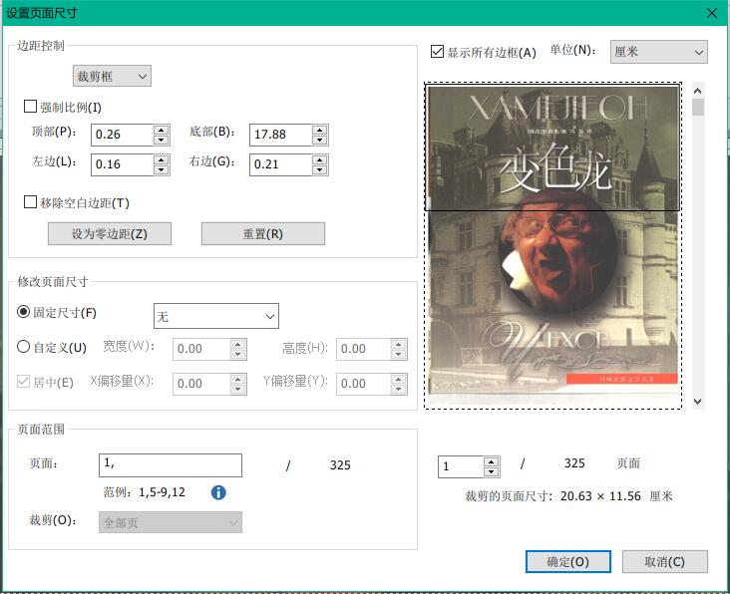Click the blue info icon beside 范例
730x594 pixels.
[x=218, y=492]
